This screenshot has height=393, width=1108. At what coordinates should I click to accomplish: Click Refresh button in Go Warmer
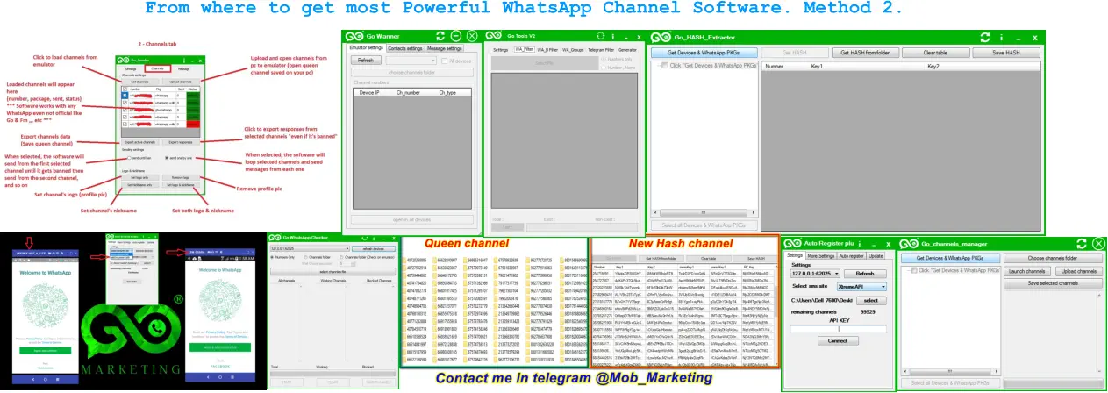click(366, 61)
